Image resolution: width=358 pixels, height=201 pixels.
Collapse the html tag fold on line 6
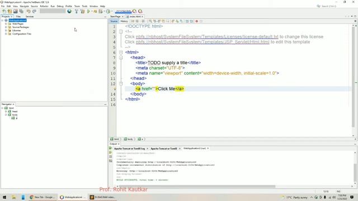(121, 52)
